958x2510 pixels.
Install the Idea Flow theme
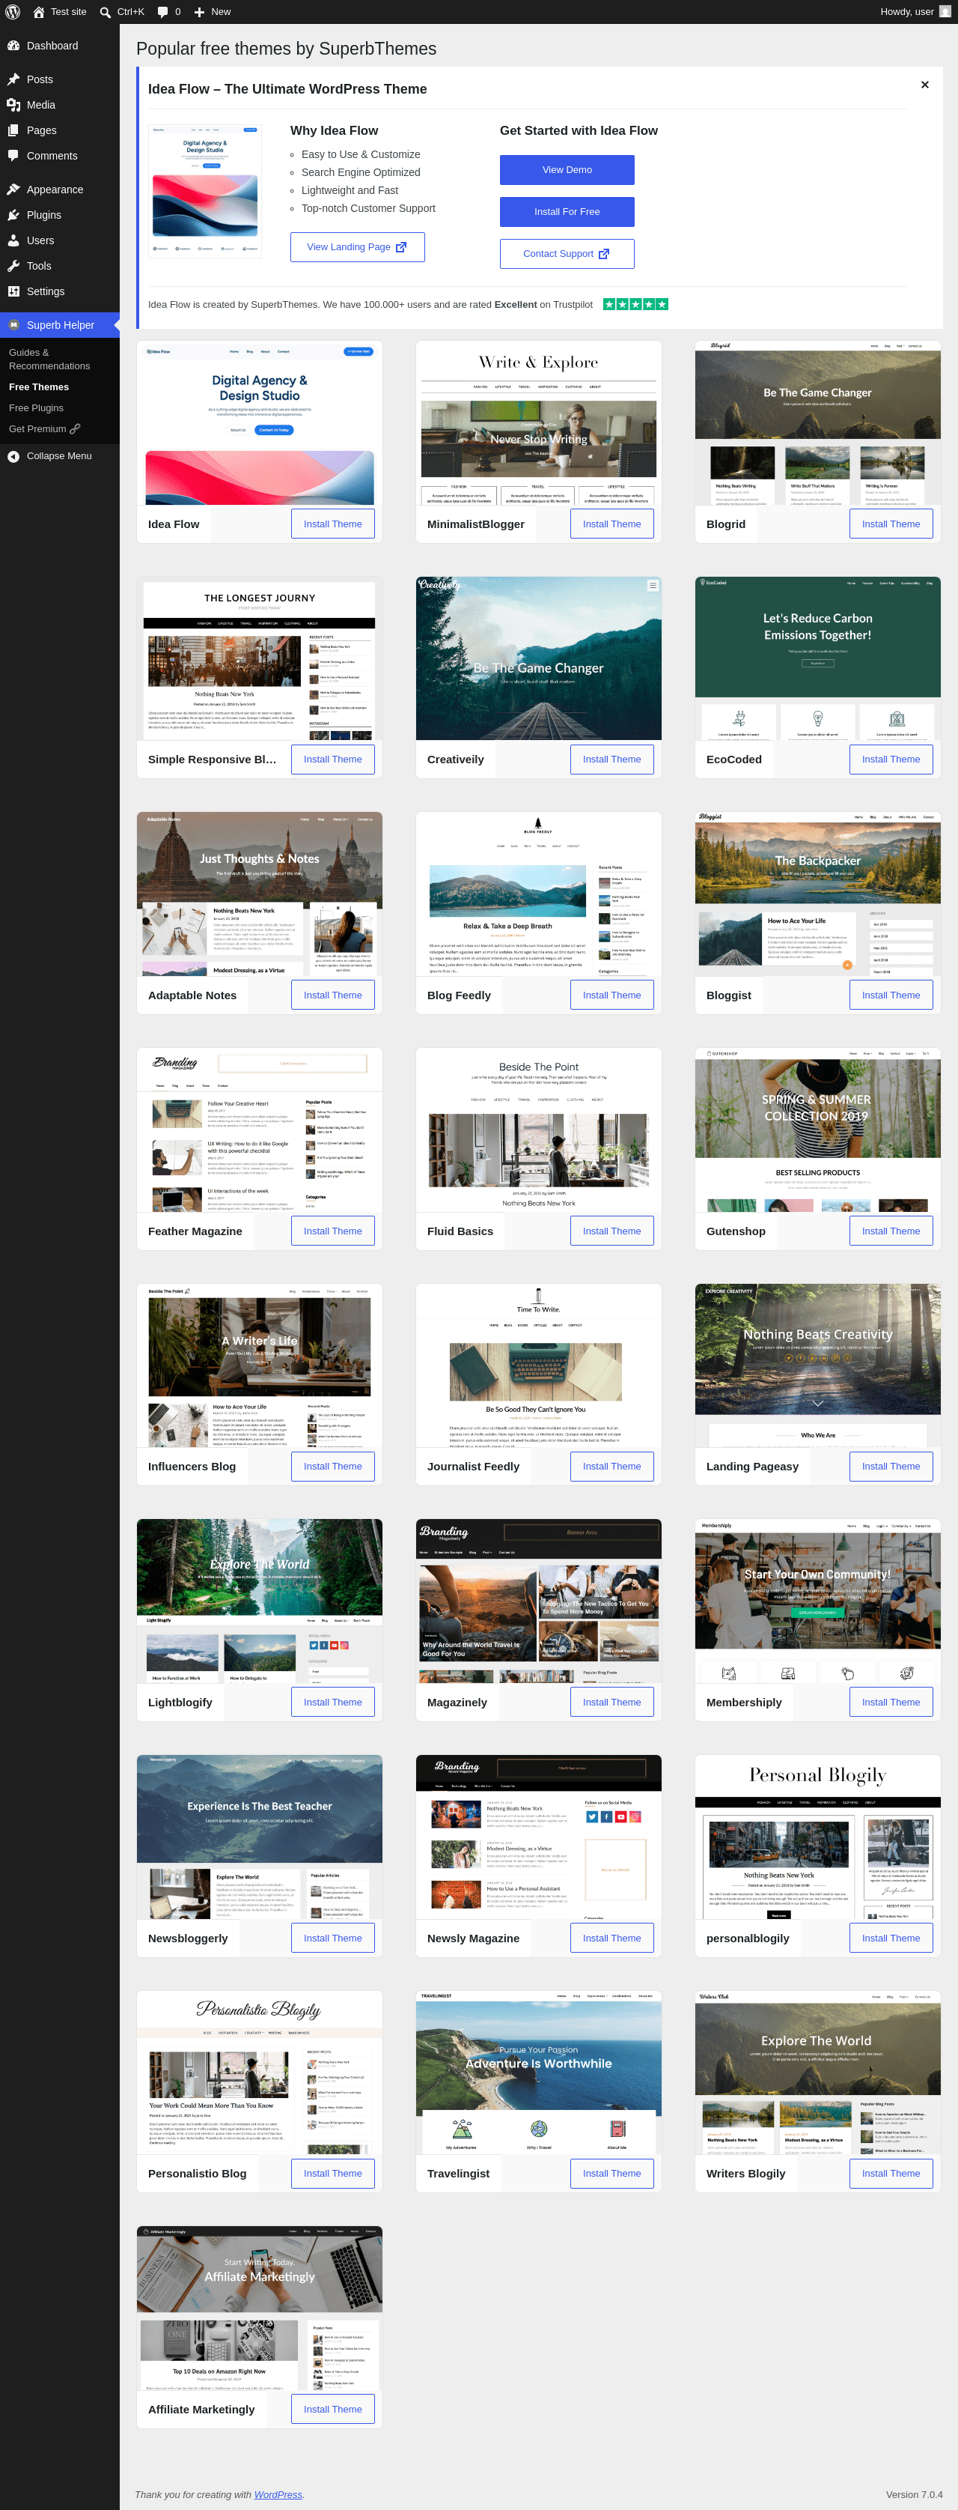coord(333,524)
